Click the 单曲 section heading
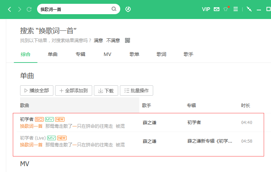This screenshot has height=172, width=271. [x=27, y=76]
